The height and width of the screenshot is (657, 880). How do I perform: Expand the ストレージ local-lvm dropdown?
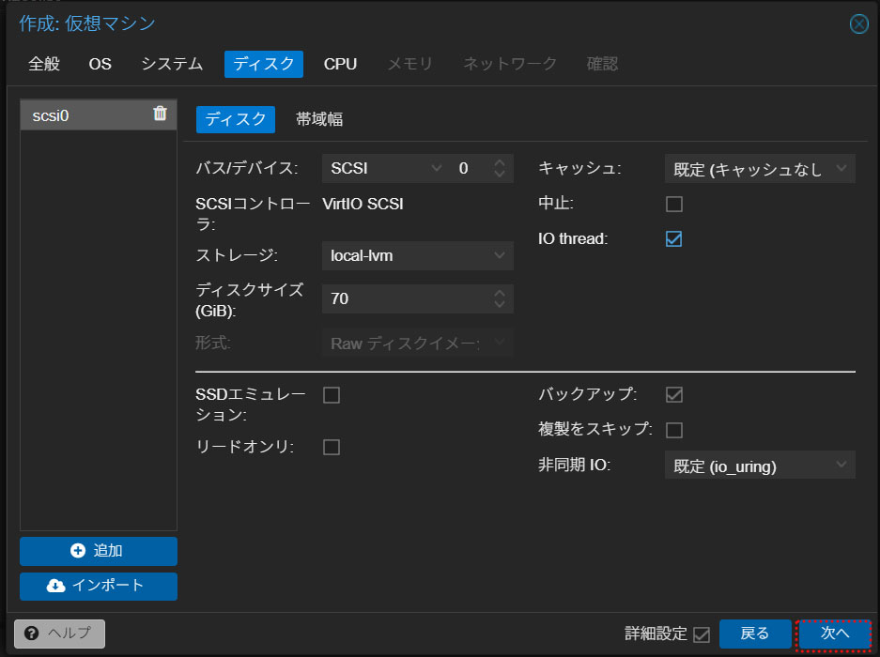click(417, 255)
